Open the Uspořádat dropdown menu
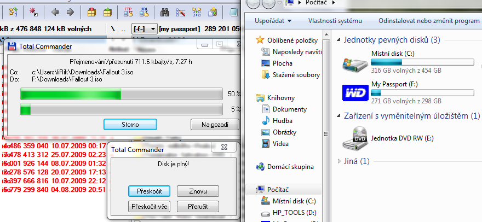This screenshot has width=482, height=222. (x=273, y=21)
